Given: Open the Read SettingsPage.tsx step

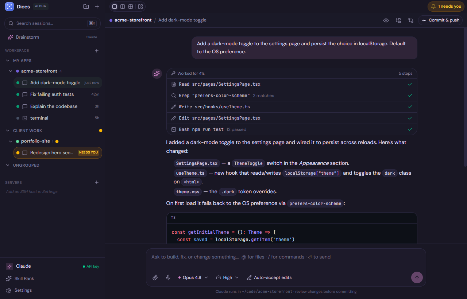Looking at the screenshot, I should click(292, 84).
